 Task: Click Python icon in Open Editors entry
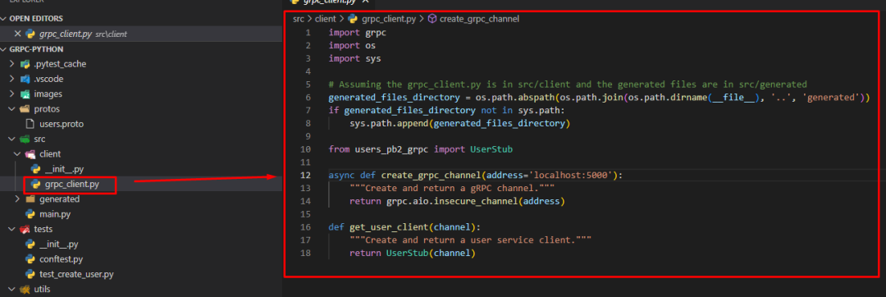30,34
